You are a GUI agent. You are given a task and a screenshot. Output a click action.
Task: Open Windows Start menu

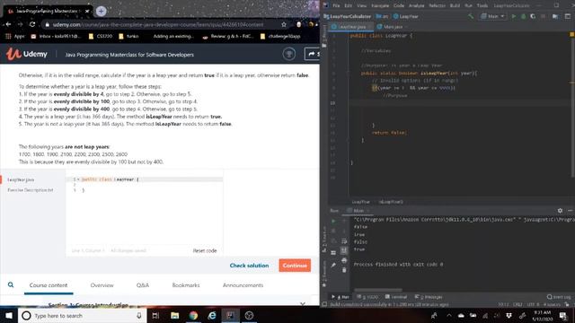9,315
